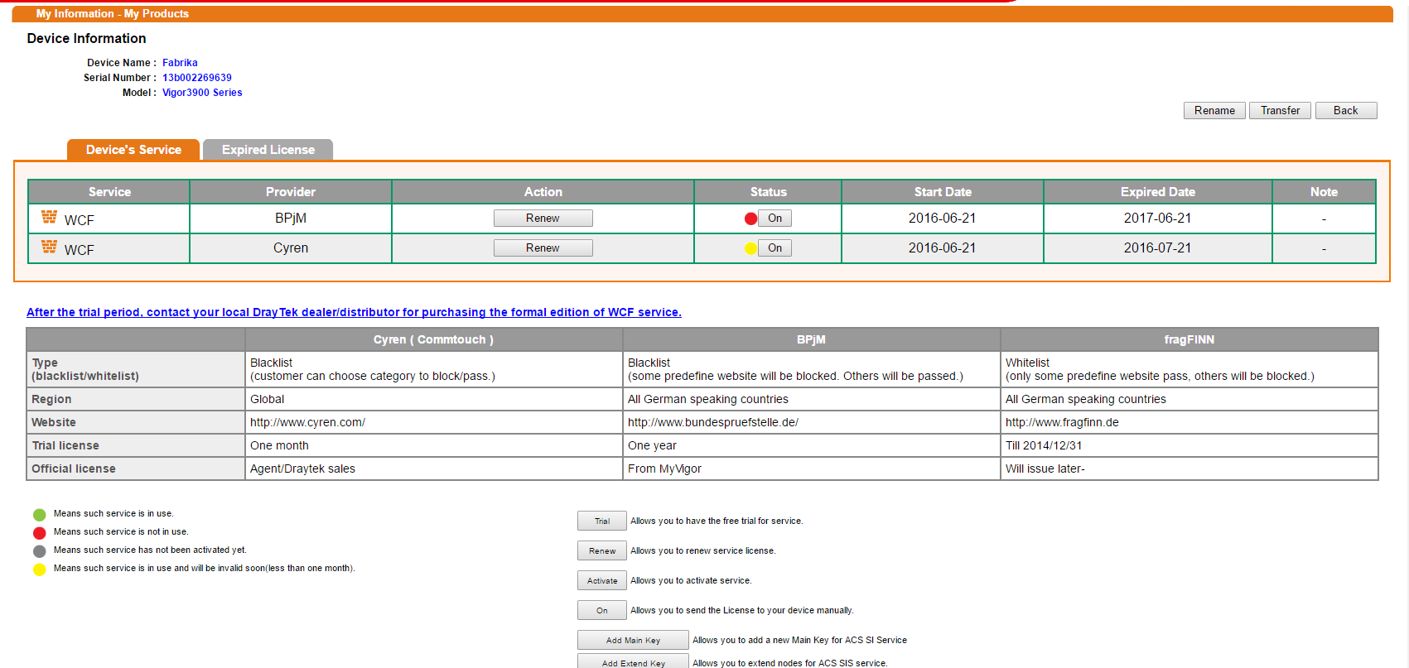Click the WCF firewall icon in Cyren row
The width and height of the screenshot is (1409, 668).
pos(49,247)
